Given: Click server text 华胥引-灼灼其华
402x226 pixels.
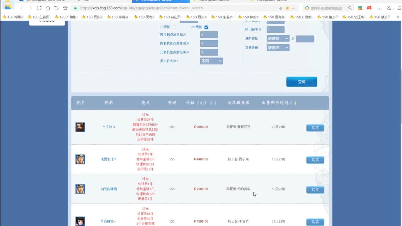Looking at the screenshot, I should coord(238,189).
